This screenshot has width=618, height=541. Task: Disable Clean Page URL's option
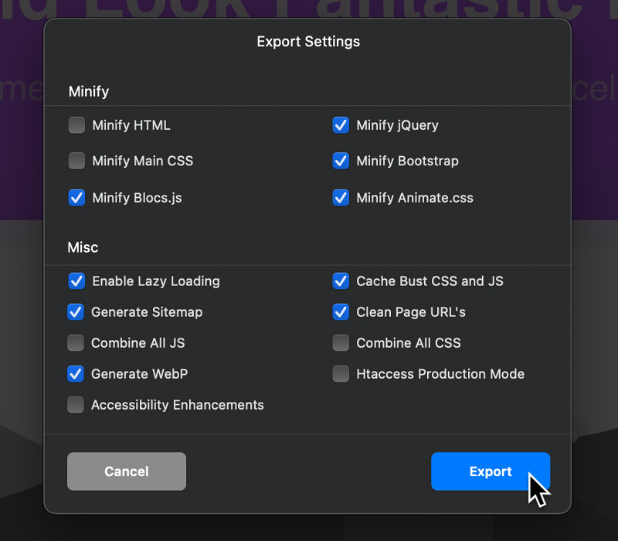pos(341,312)
